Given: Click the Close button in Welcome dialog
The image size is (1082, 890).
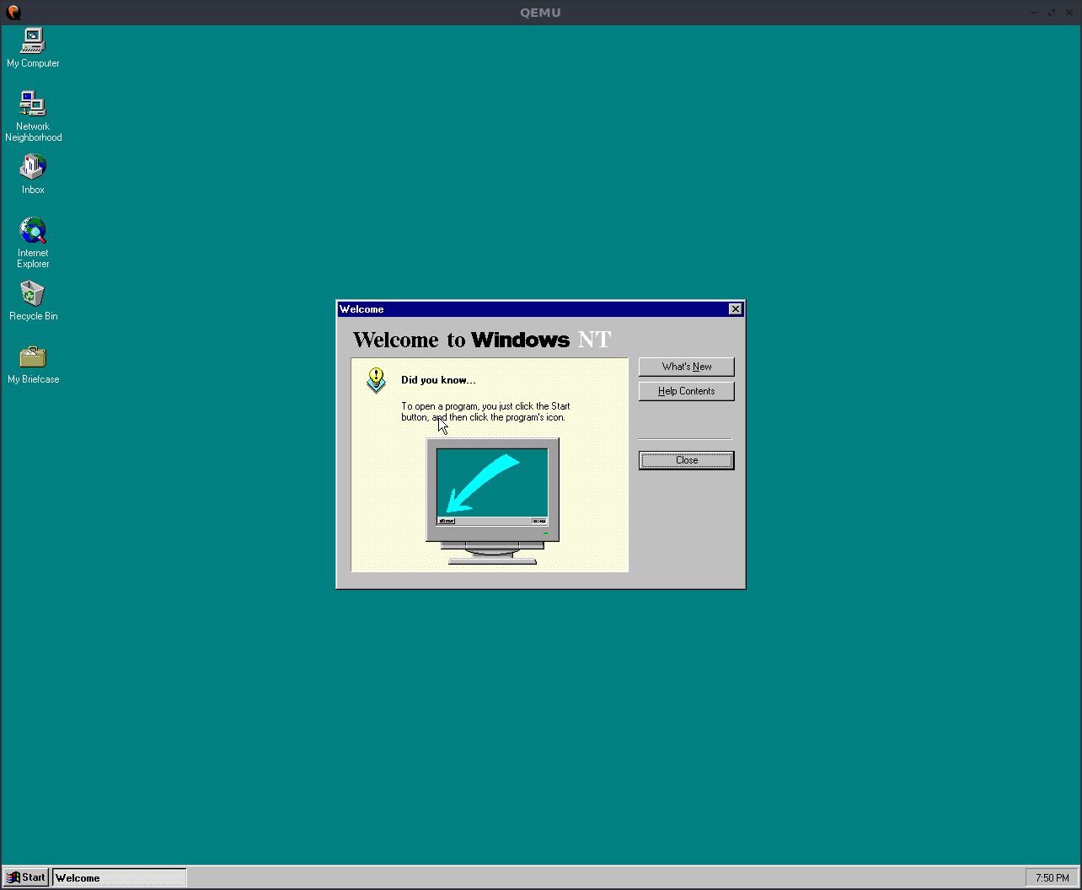Looking at the screenshot, I should tap(687, 460).
